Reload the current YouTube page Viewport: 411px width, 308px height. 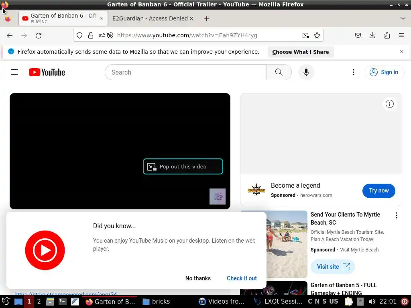(39, 36)
